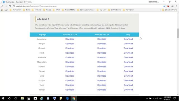The height and width of the screenshot is (101, 179).
Task: Open the Coming Examination bookmarks folder
Action: click(x=86, y=10)
